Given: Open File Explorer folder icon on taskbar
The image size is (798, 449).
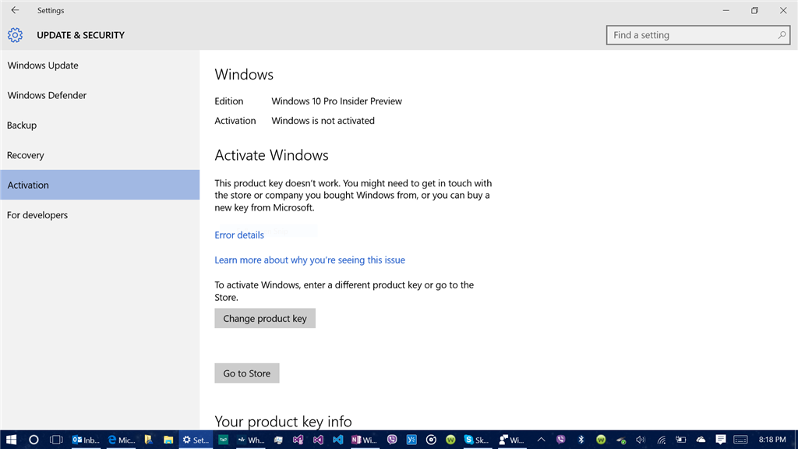Looking at the screenshot, I should tap(168, 440).
